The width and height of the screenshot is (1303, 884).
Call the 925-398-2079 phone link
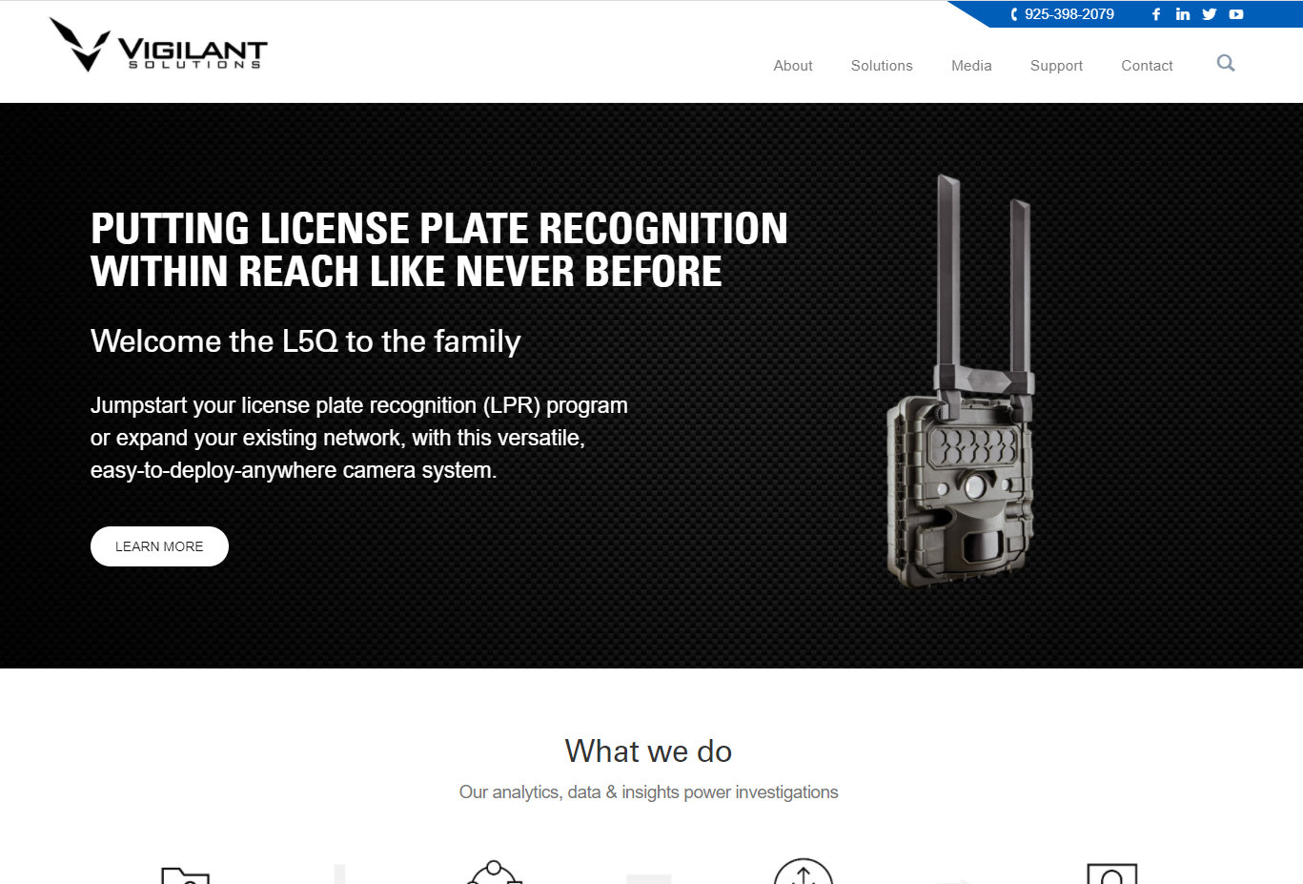pyautogui.click(x=1069, y=14)
